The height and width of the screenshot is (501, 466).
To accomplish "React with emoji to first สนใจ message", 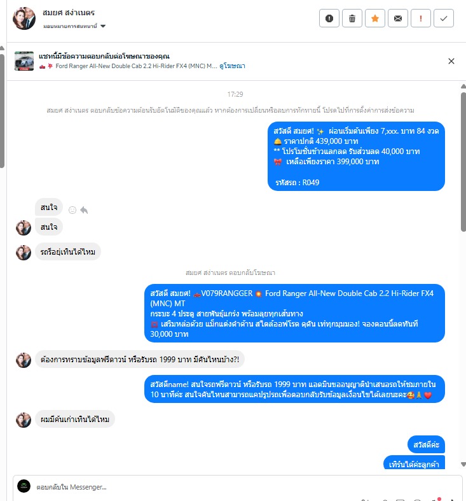I will 72,210.
